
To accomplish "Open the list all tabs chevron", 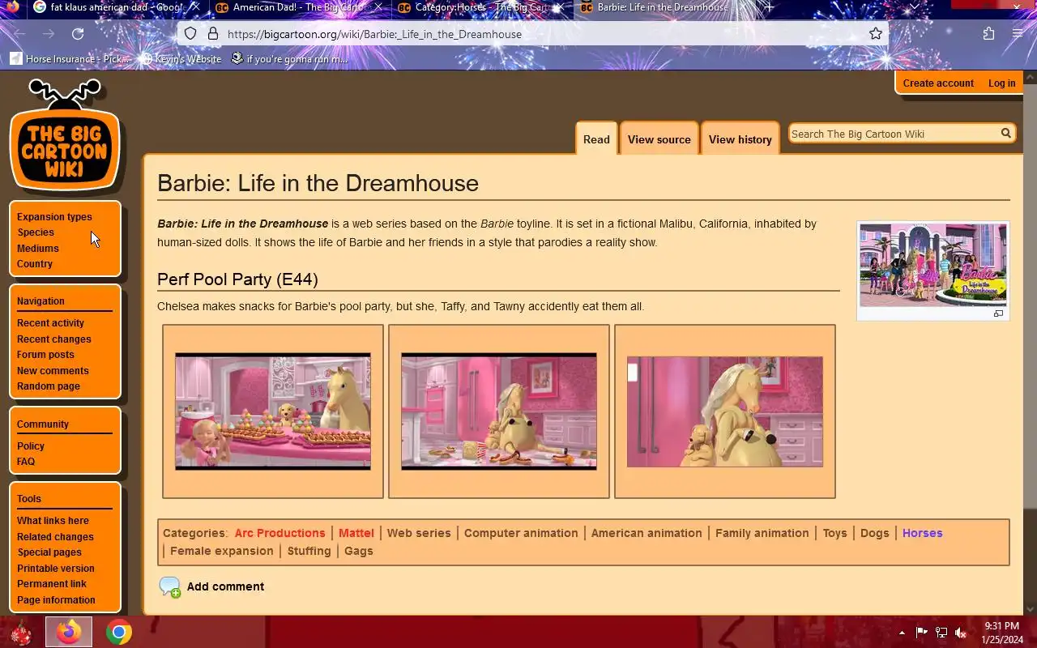I will tap(915, 7).
